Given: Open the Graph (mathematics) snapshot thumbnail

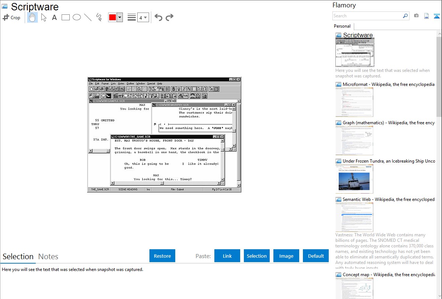Looking at the screenshot, I should pos(354,140).
